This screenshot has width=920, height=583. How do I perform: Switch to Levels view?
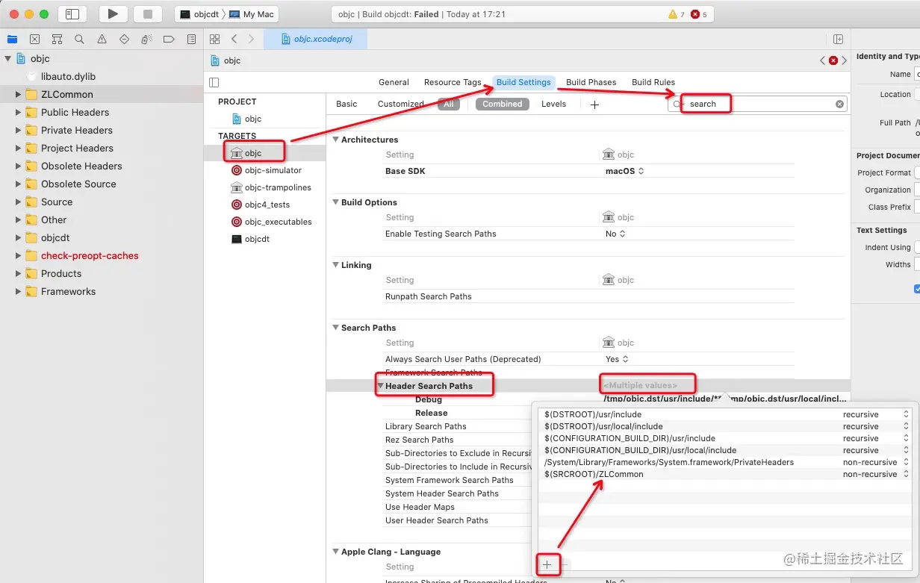[x=553, y=105]
